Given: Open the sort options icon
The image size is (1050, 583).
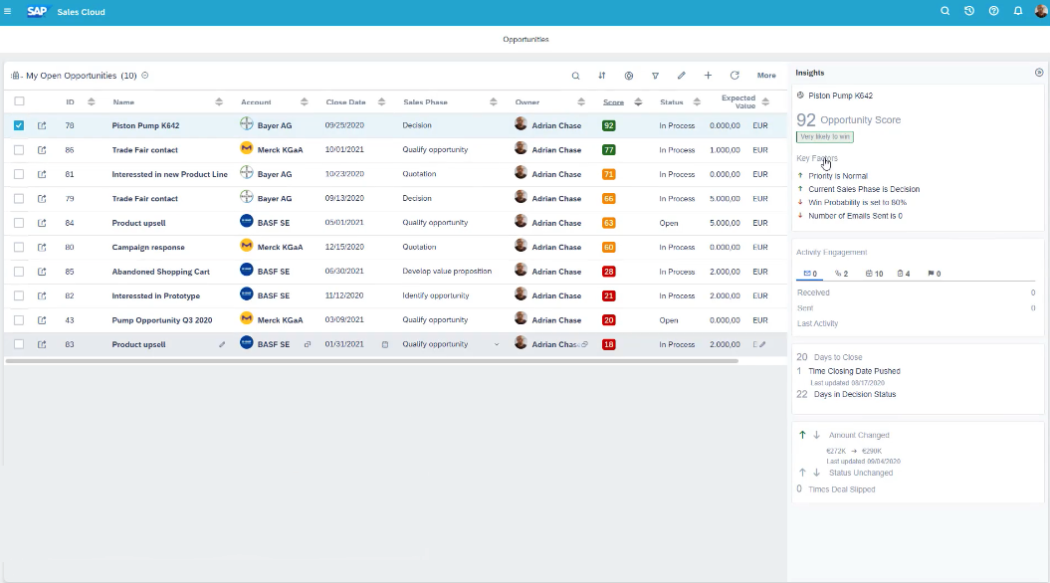Looking at the screenshot, I should click(x=602, y=76).
